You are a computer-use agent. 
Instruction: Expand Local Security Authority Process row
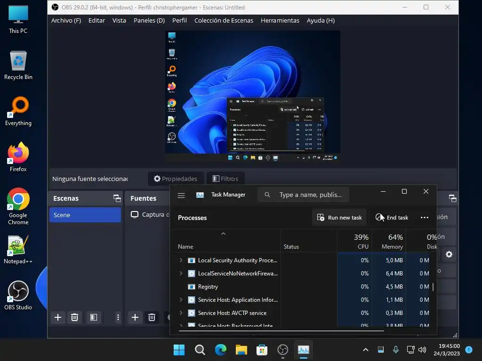click(x=181, y=260)
